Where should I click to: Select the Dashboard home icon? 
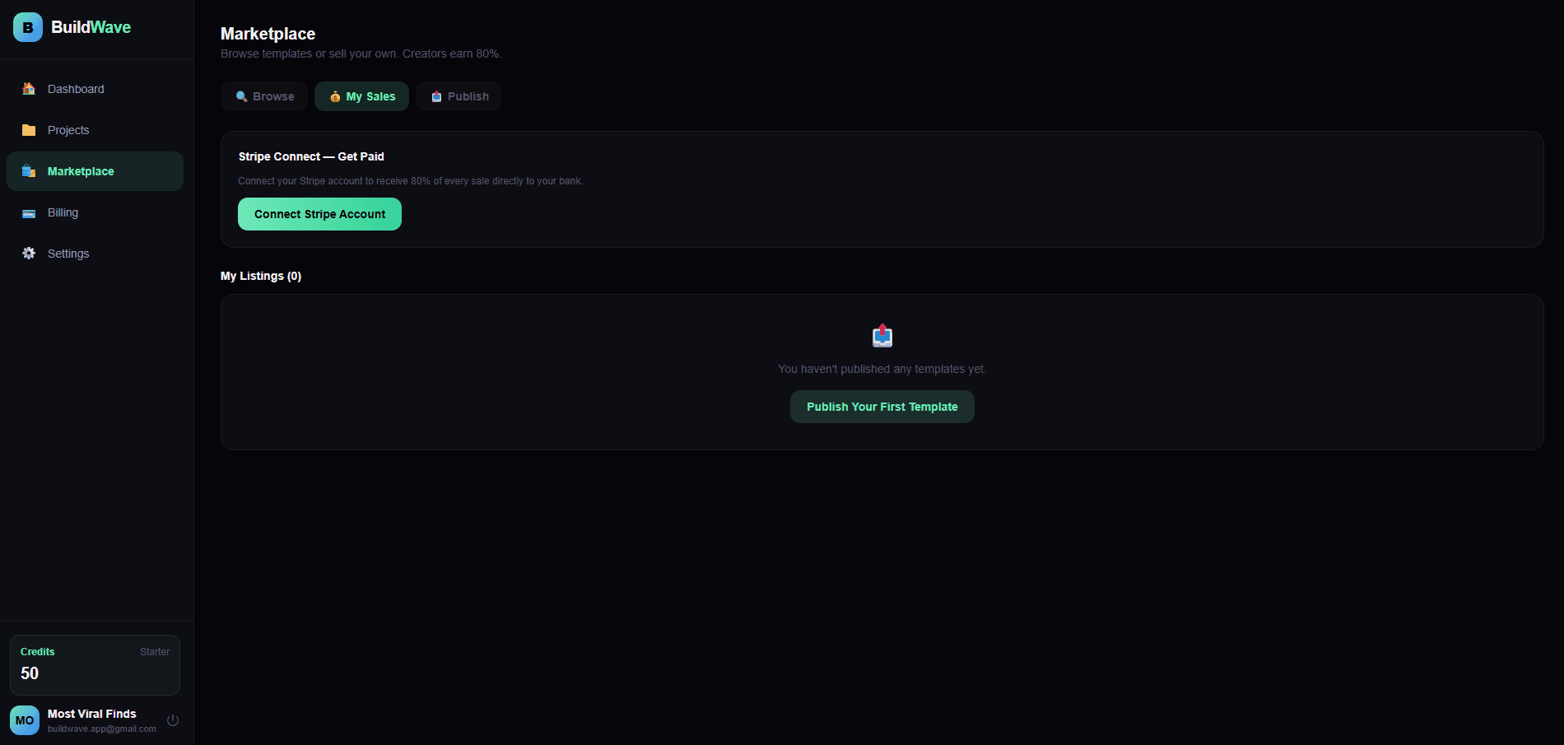click(28, 88)
